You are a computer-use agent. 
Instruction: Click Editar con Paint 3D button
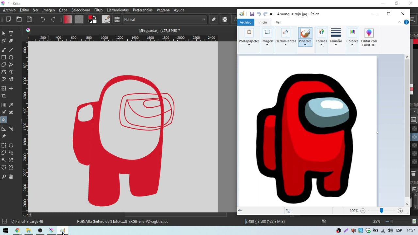369,37
